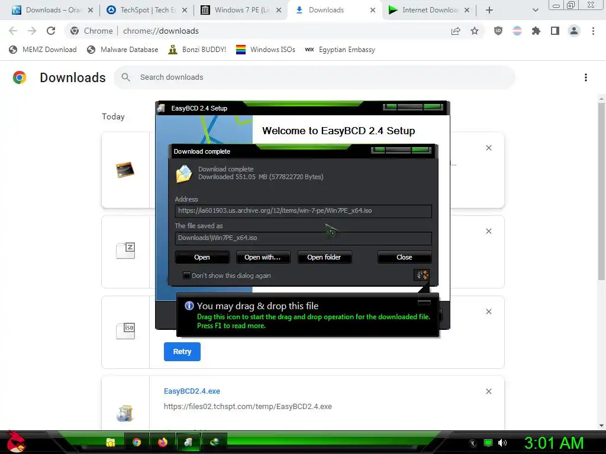This screenshot has width=606, height=454.
Task: Click the drag and drop file icon in dialog
Action: [421, 275]
